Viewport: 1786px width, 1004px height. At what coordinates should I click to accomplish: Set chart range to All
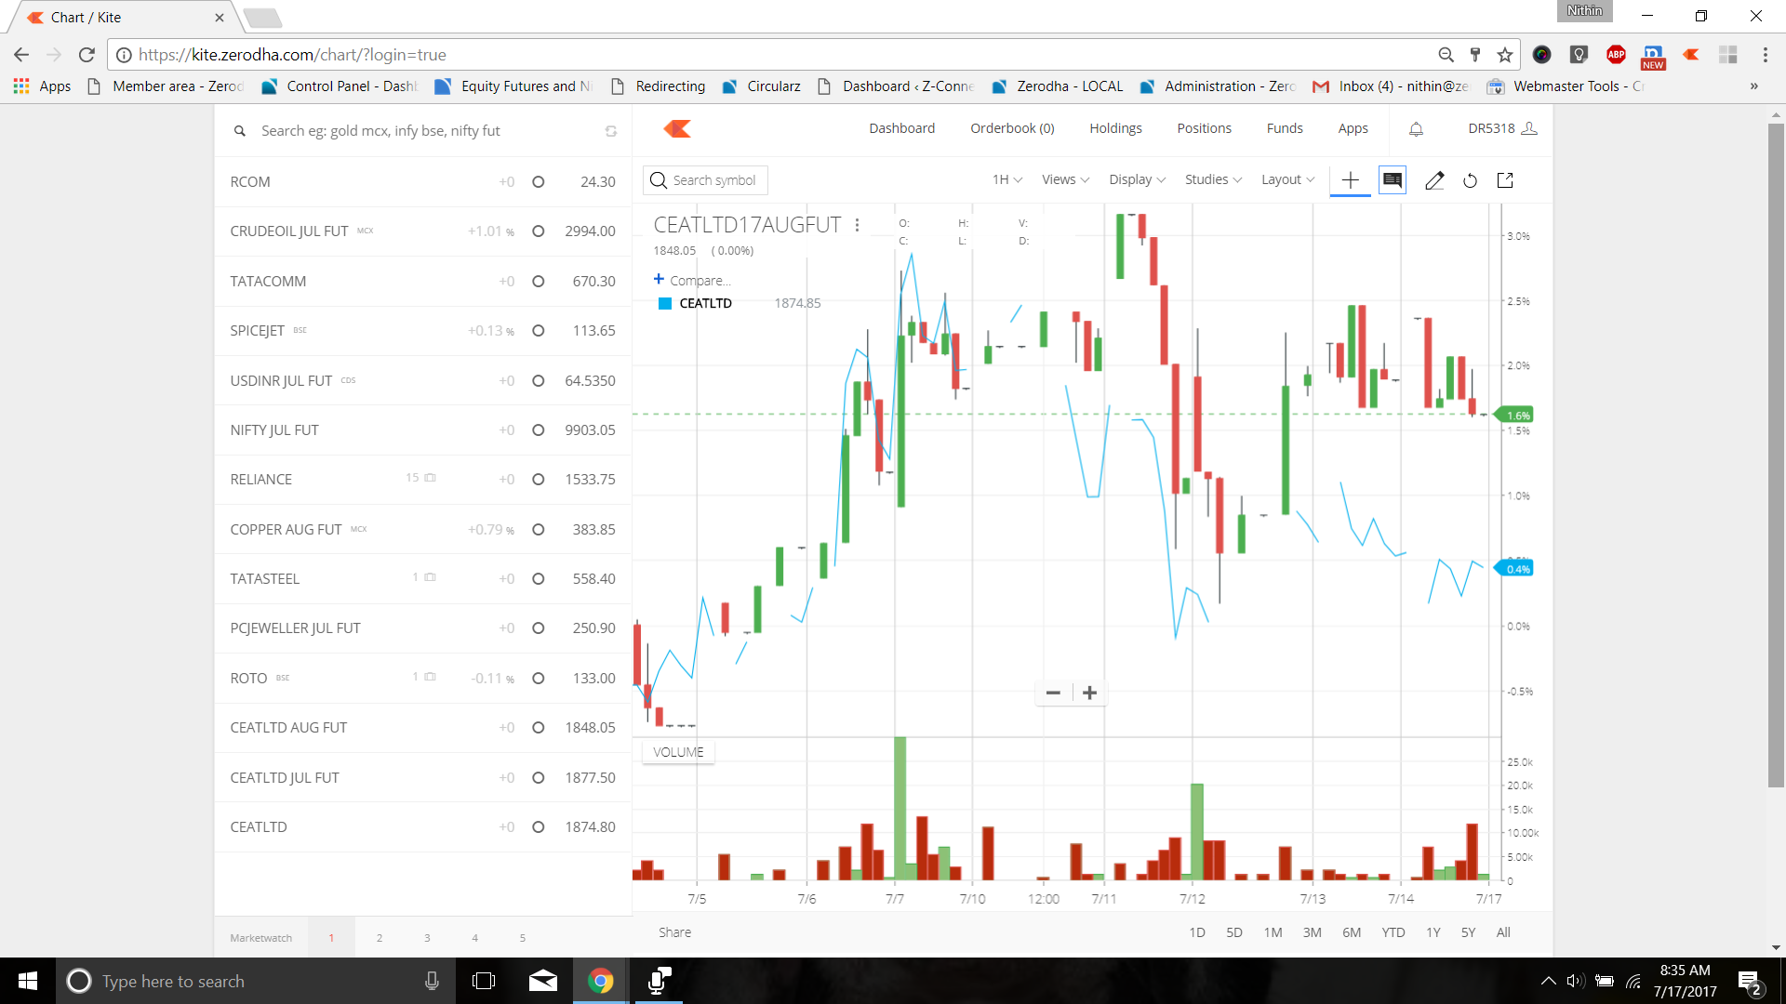click(x=1503, y=932)
